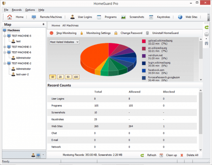Open the Records menu
This screenshot has height=165, width=212.
(17, 10)
